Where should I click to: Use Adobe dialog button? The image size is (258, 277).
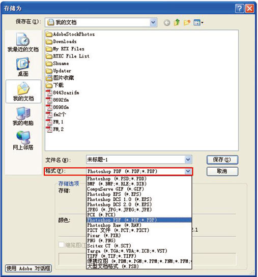tap(28, 268)
